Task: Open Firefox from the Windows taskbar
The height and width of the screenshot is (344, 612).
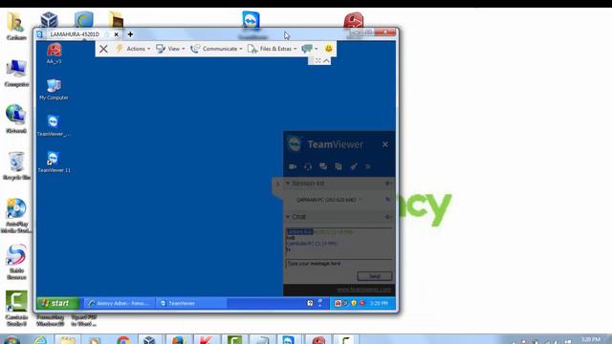Action: [179, 340]
